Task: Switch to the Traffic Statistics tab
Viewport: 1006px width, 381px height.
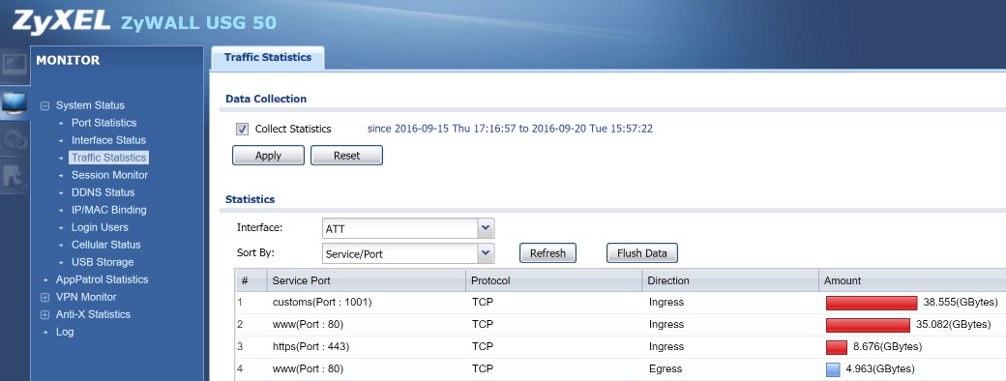Action: 268,57
